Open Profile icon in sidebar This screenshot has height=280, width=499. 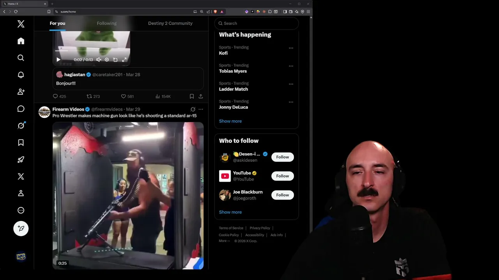[21, 193]
